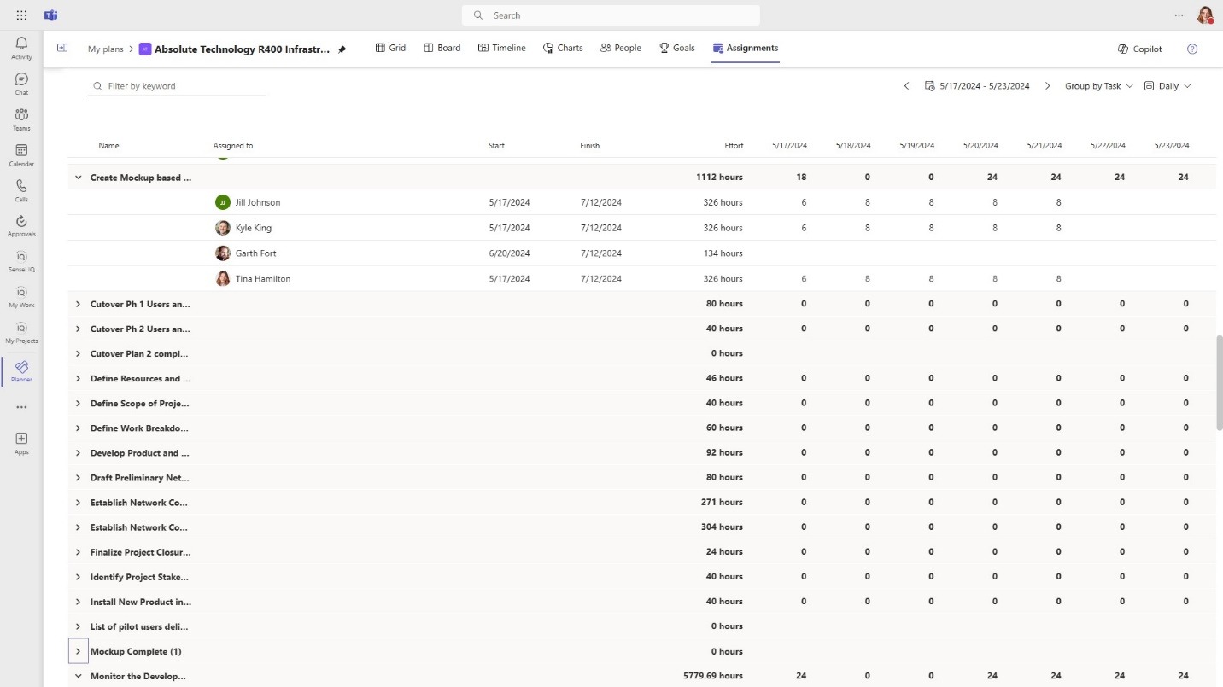Screen dimensions: 1223x687
Task: Click the Assigned to column header
Action: click(233, 146)
